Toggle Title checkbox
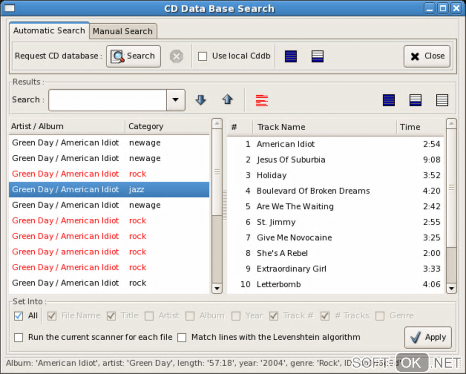Screen dimensions: 466x374 (x=111, y=316)
